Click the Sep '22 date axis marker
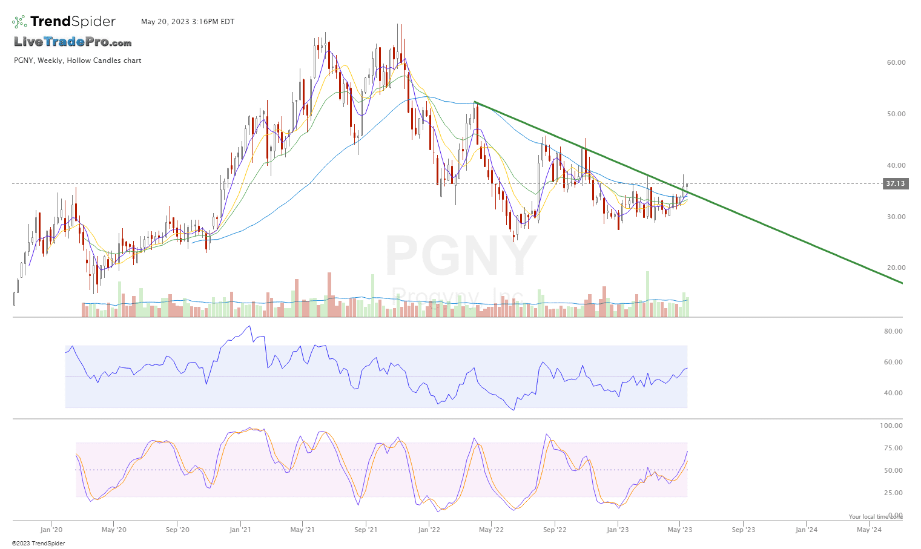The image size is (921, 549). coord(554,530)
